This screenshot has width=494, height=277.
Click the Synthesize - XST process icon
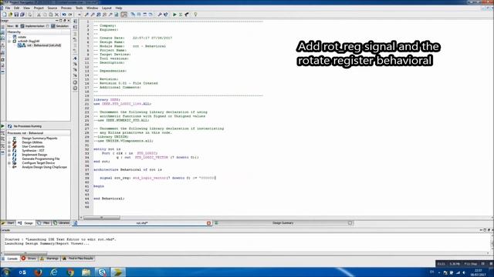pos(15,151)
